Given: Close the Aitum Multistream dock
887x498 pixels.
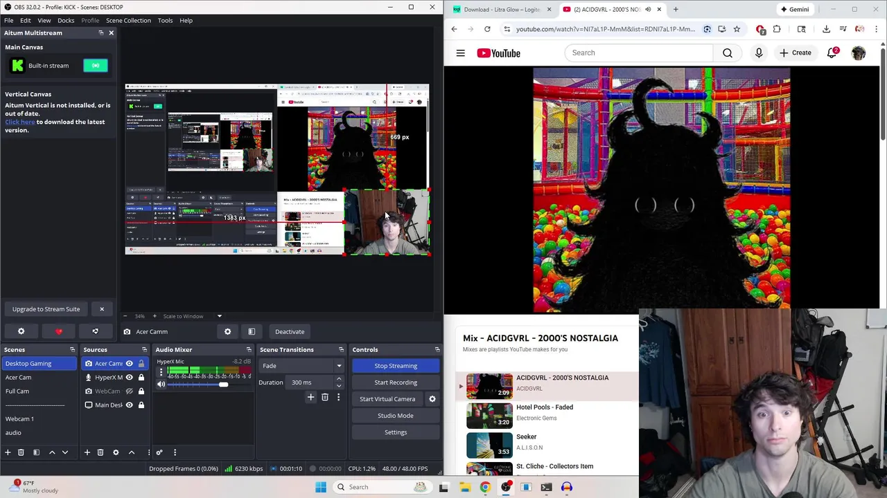Looking at the screenshot, I should pos(111,33).
